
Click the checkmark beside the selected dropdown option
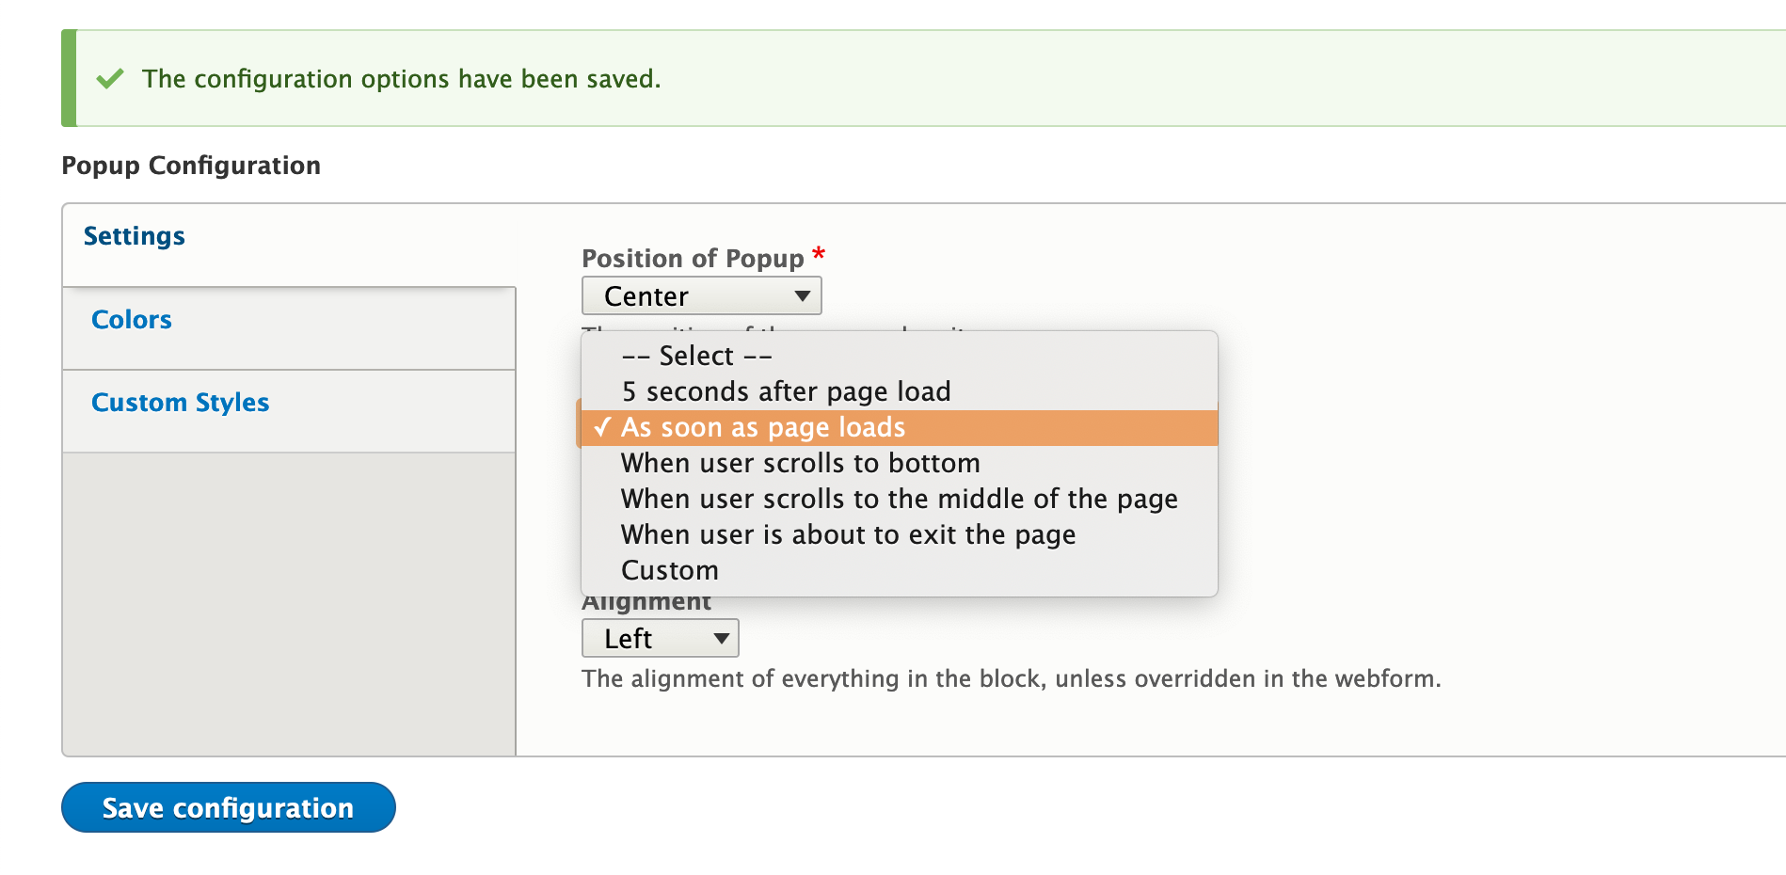[x=602, y=428]
